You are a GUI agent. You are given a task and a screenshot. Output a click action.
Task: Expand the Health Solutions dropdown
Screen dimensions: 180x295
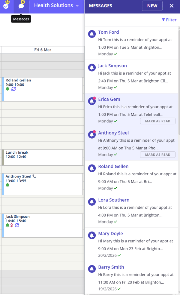click(77, 6)
